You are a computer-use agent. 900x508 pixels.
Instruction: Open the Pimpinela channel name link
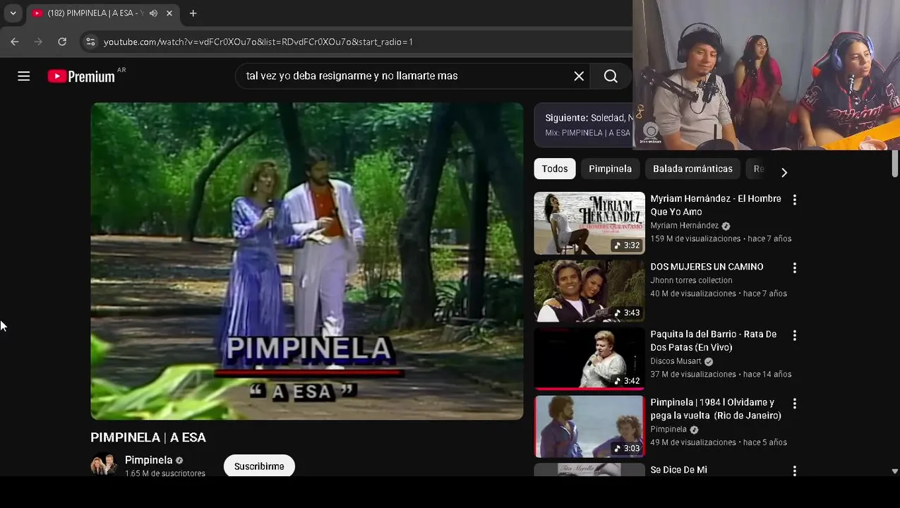[148, 460]
